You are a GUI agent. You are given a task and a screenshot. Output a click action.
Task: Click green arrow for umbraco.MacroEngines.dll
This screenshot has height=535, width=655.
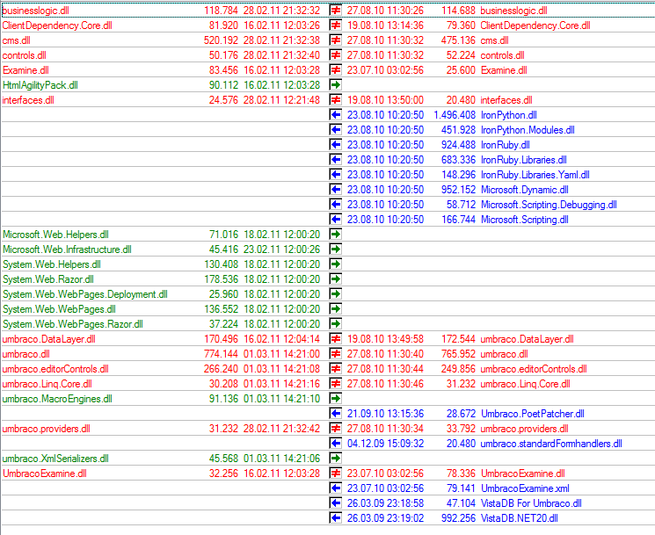click(x=336, y=399)
